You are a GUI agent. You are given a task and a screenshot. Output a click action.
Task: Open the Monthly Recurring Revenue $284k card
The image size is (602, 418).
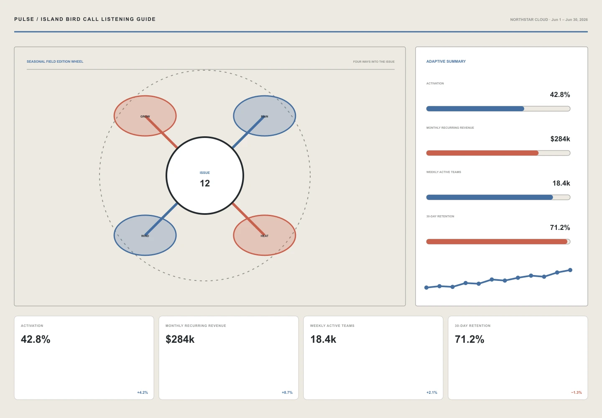[x=229, y=358]
